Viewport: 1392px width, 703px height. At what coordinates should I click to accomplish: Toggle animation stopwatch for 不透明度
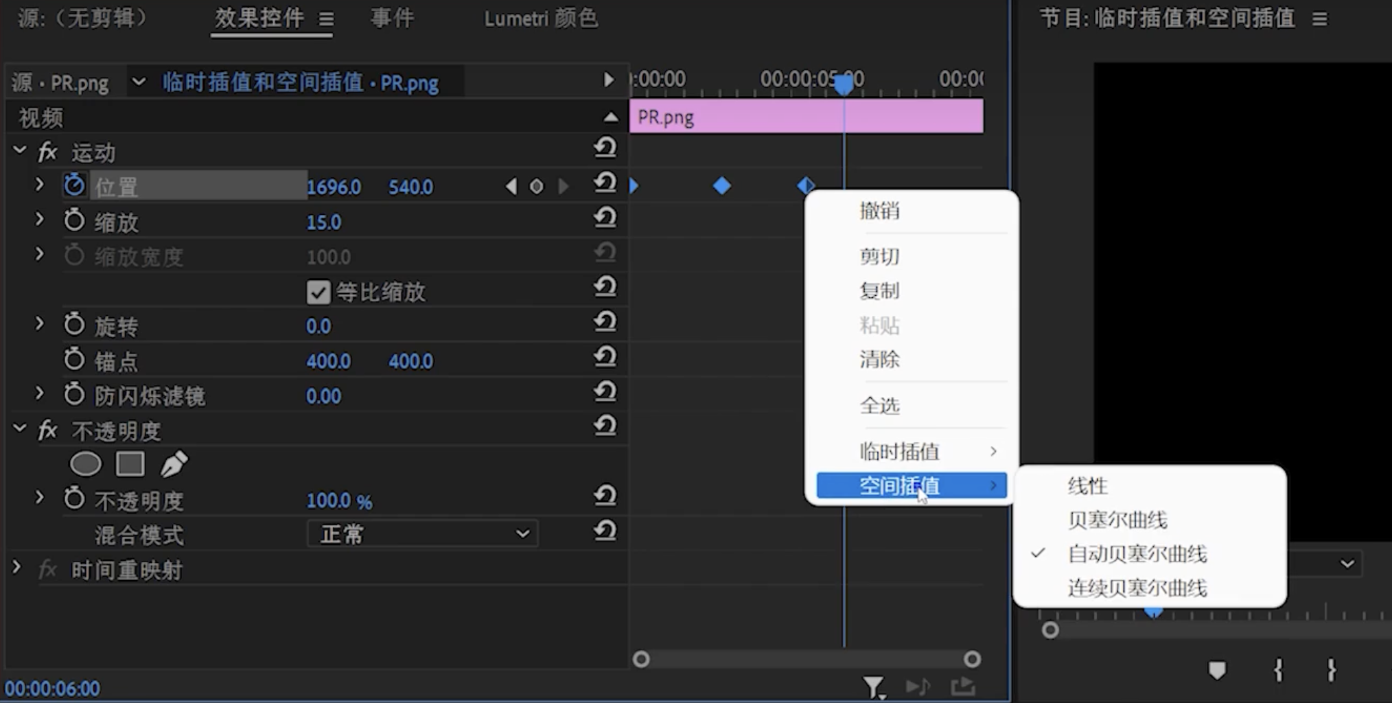[74, 499]
